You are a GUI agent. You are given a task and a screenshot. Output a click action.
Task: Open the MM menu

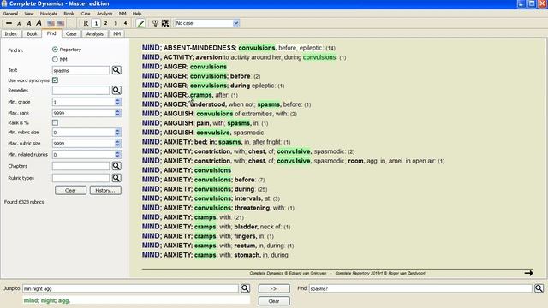click(122, 14)
